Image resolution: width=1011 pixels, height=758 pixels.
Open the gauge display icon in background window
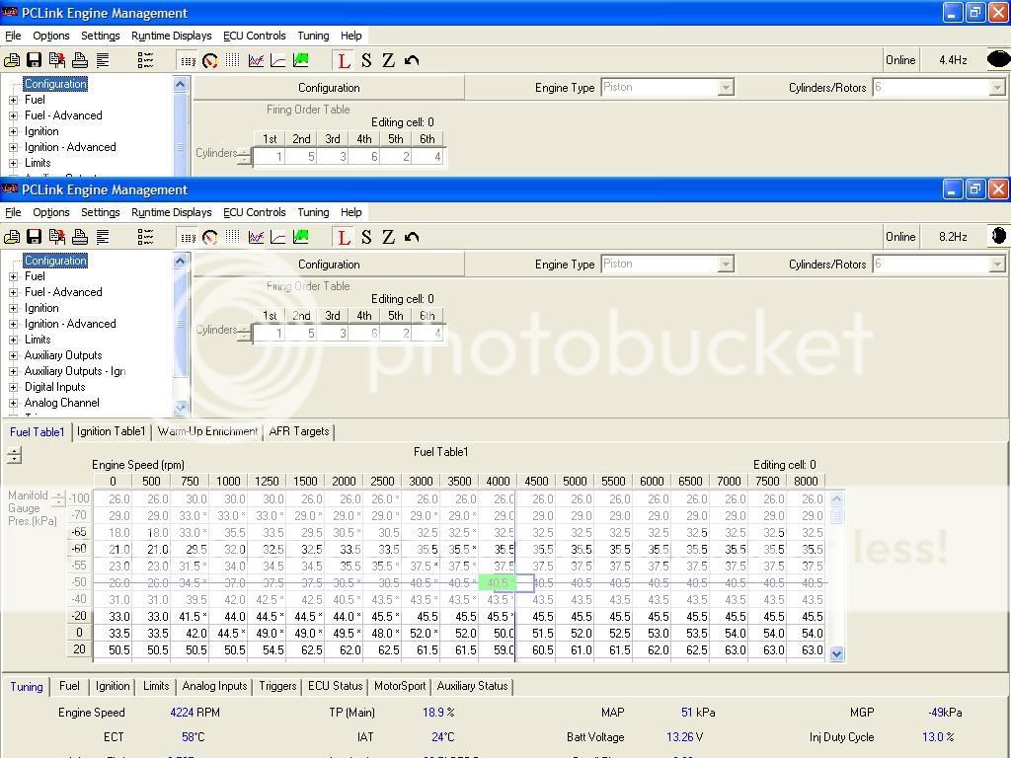click(210, 60)
